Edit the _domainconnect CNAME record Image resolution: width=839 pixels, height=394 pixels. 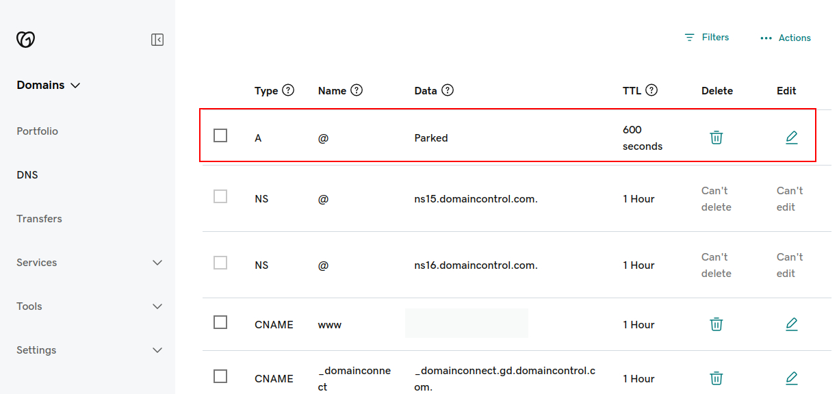[x=791, y=378]
